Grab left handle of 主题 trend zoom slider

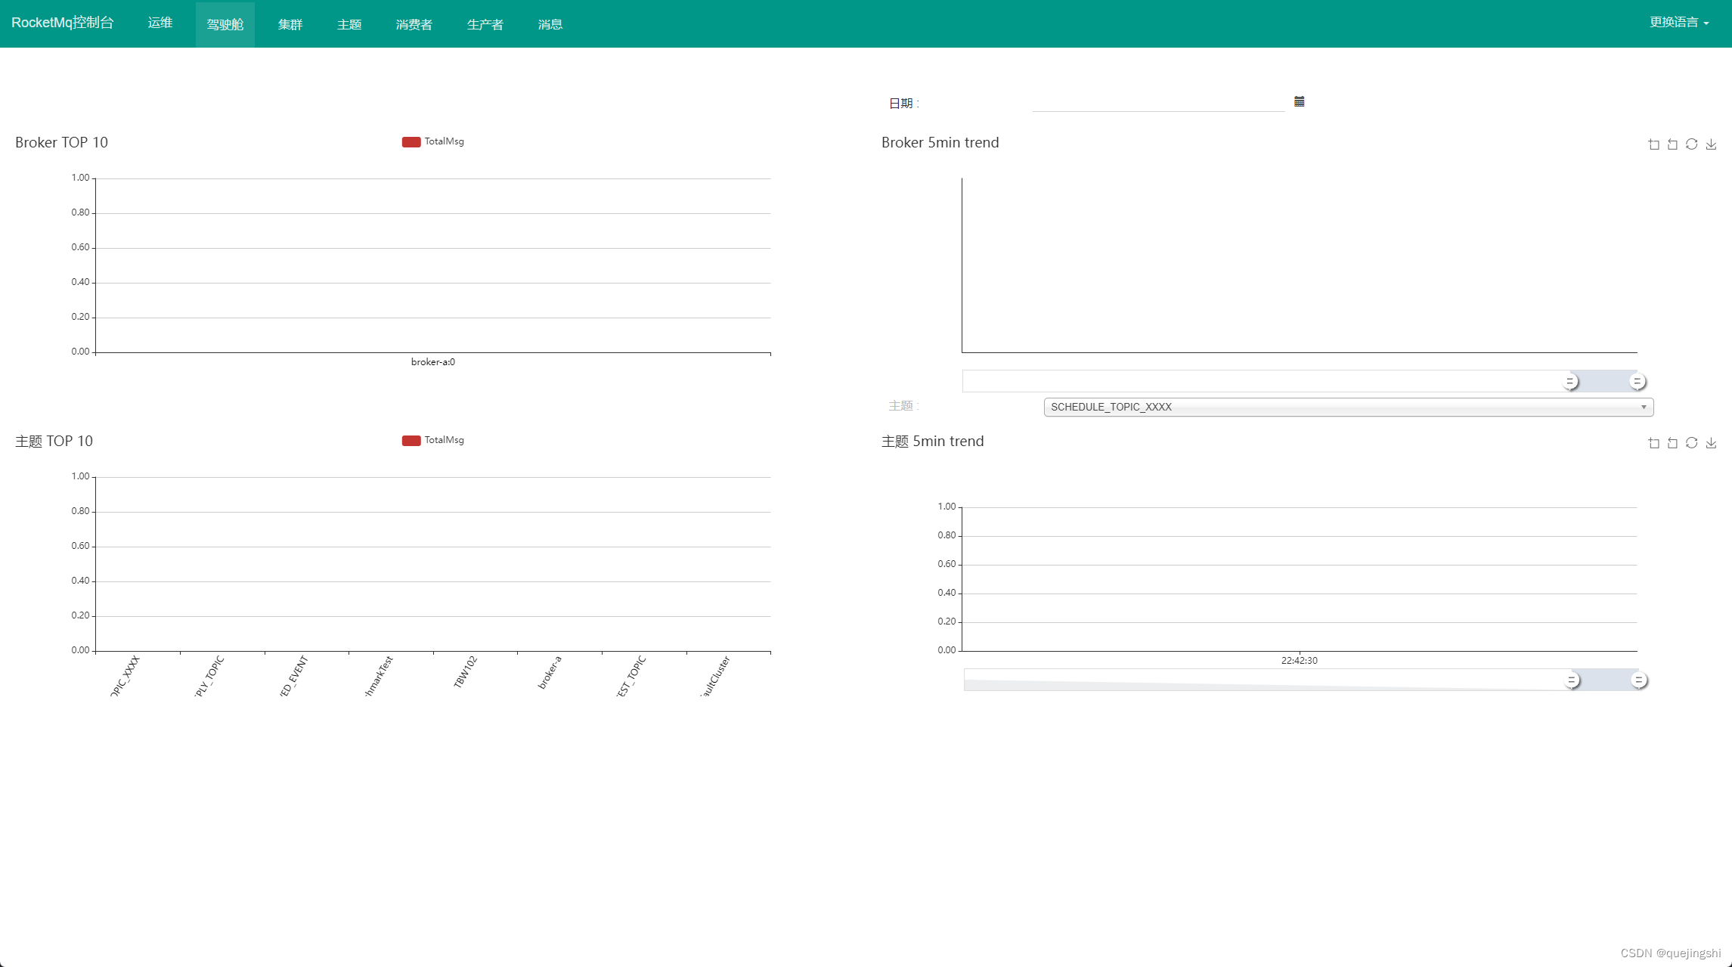[1572, 680]
